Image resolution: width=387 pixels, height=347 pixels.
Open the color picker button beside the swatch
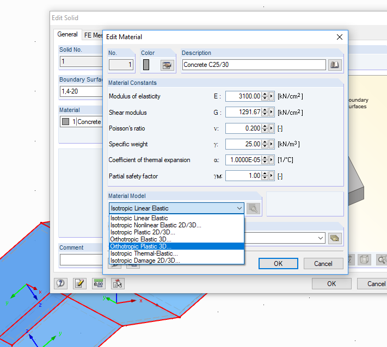167,65
